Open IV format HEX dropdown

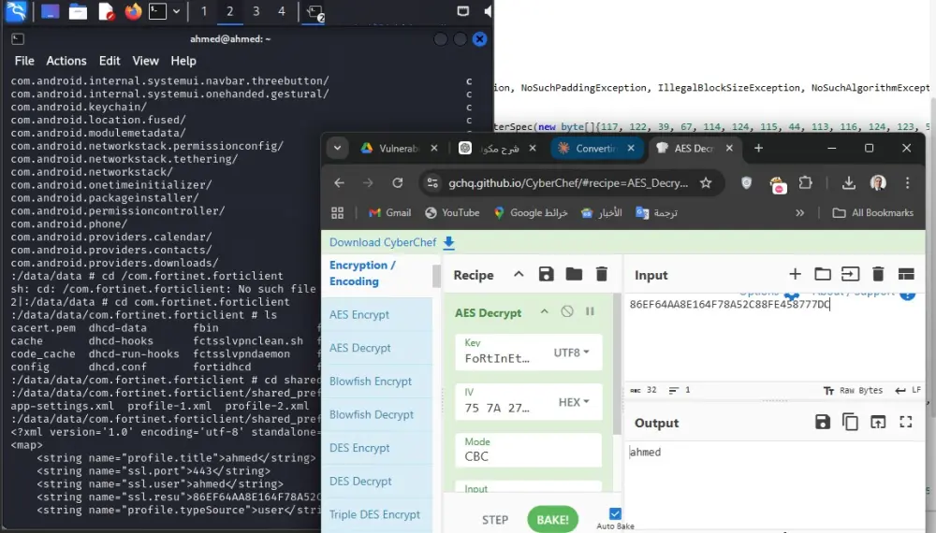coord(574,402)
